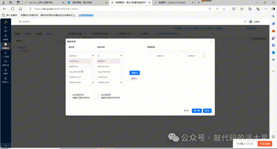
Task: Select source field overall_avg
Action: pyautogui.click(x=80, y=61)
